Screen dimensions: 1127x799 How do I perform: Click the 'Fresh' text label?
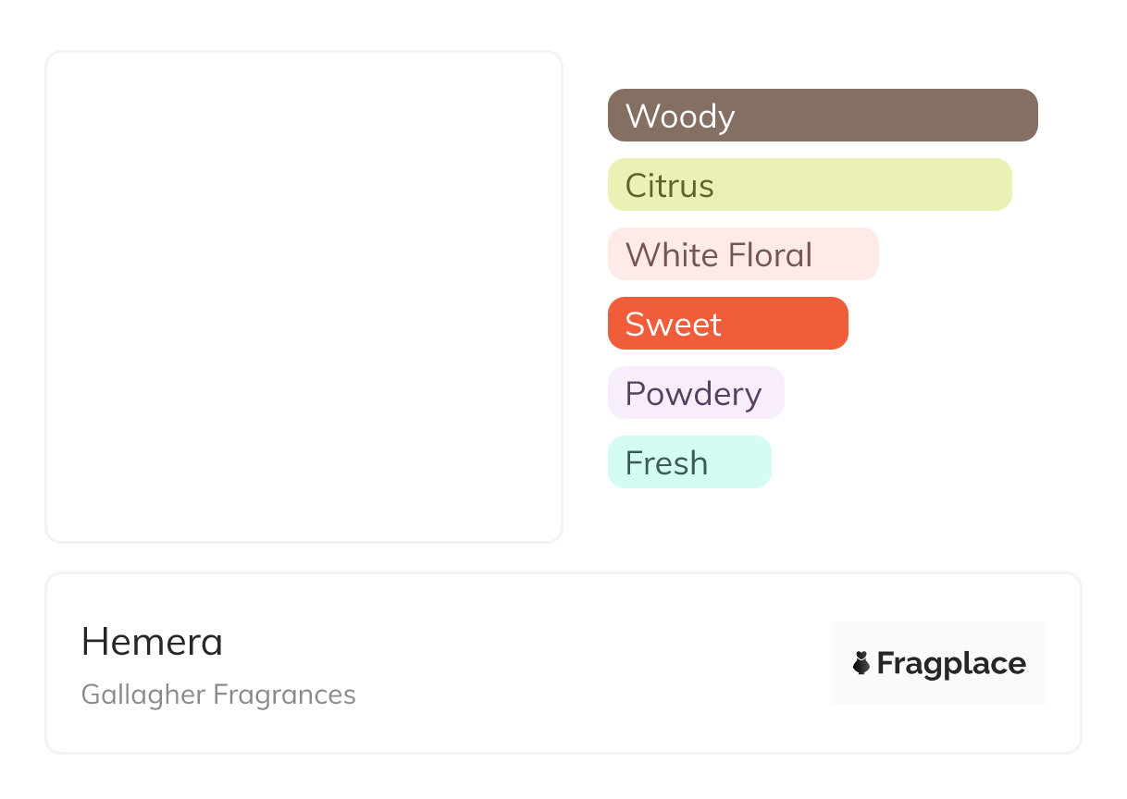point(666,463)
